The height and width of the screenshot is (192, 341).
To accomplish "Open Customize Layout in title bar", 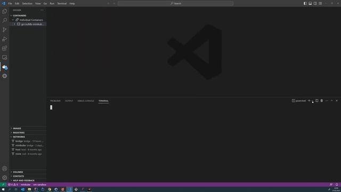I will (320, 3).
